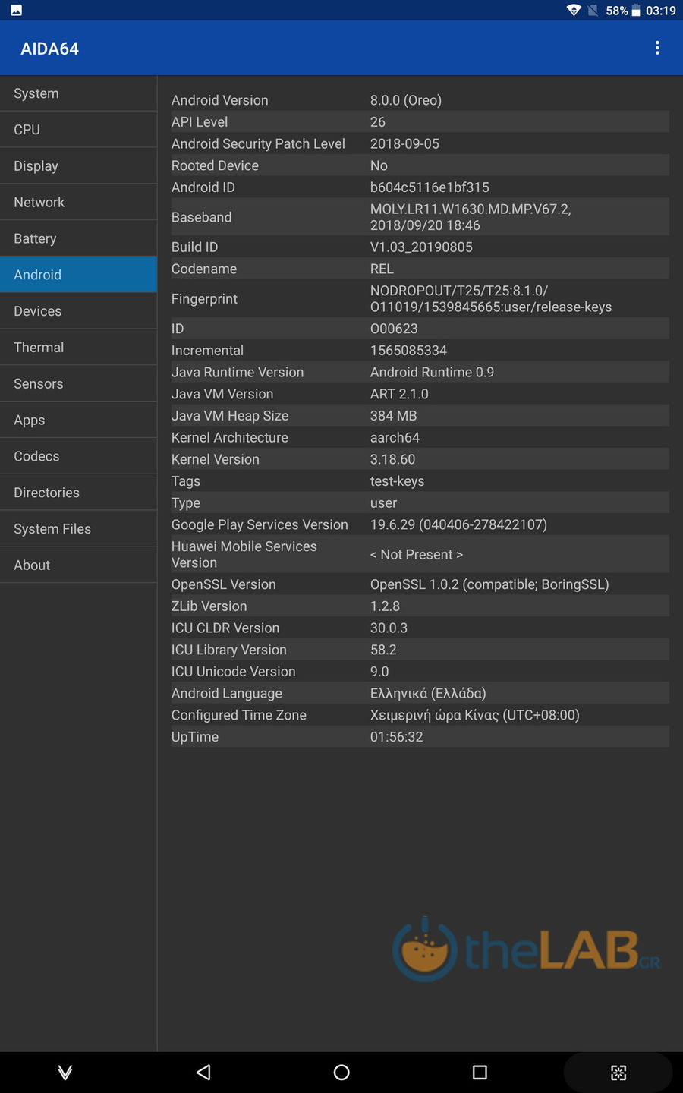Open recent apps square button
The height and width of the screenshot is (1093, 683).
480,1072
